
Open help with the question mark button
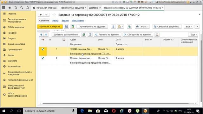pos(197,27)
